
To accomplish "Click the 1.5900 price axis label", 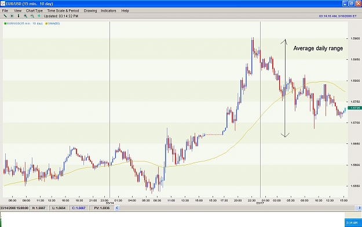I will coord(355,38).
